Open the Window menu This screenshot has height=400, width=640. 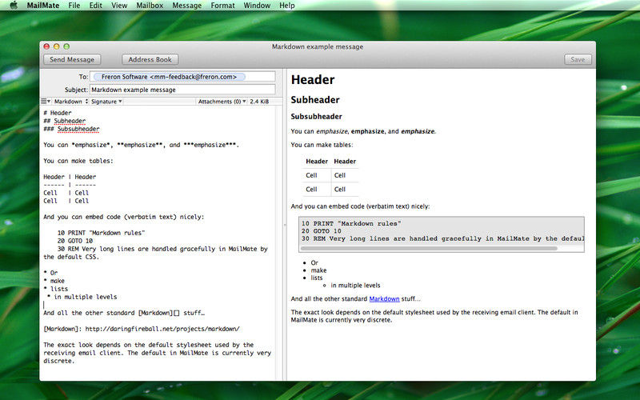click(x=257, y=6)
